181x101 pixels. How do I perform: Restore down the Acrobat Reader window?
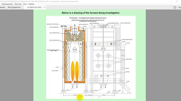pyautogui.click(x=177, y=1)
